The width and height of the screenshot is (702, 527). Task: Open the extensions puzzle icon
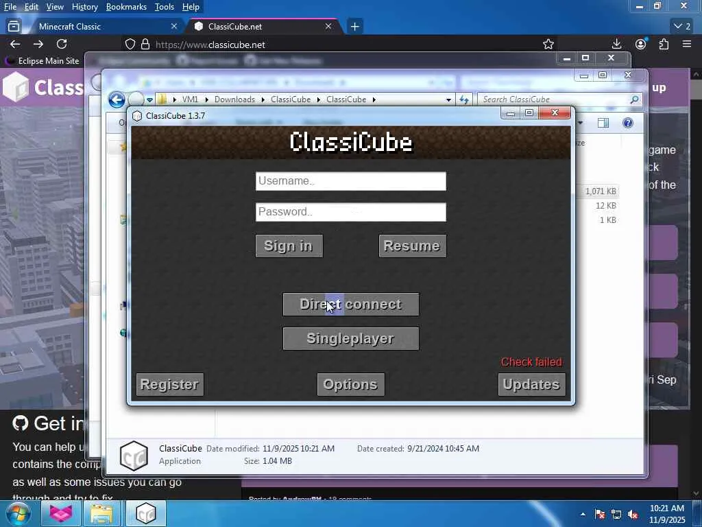pos(664,44)
